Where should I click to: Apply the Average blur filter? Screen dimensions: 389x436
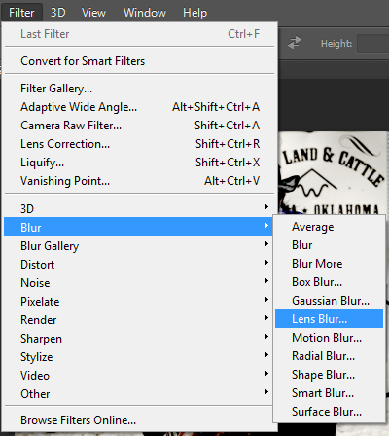329,227
